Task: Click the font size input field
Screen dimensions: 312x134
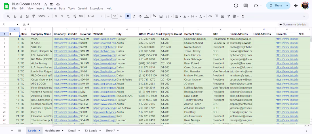Action: point(115,16)
